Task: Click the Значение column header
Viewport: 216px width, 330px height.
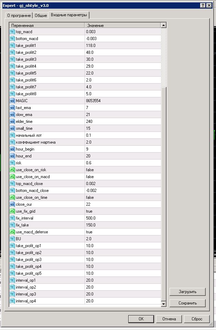Action: click(123, 25)
